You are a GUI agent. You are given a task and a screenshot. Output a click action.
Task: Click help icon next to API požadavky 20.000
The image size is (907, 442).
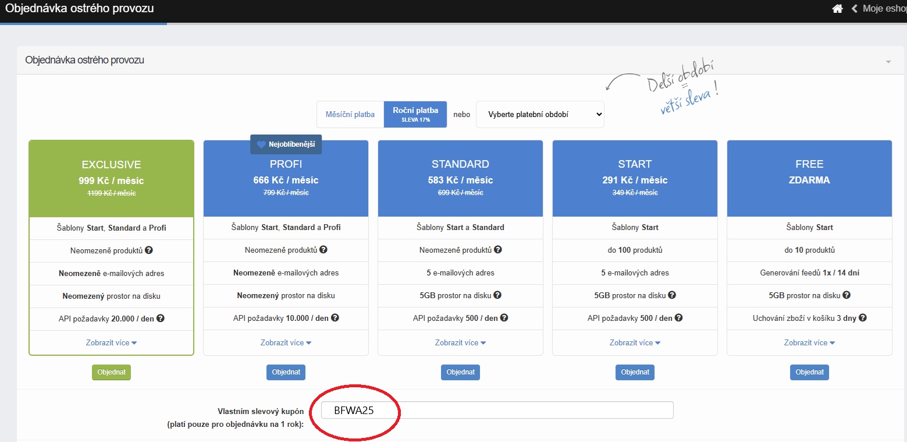coord(161,319)
